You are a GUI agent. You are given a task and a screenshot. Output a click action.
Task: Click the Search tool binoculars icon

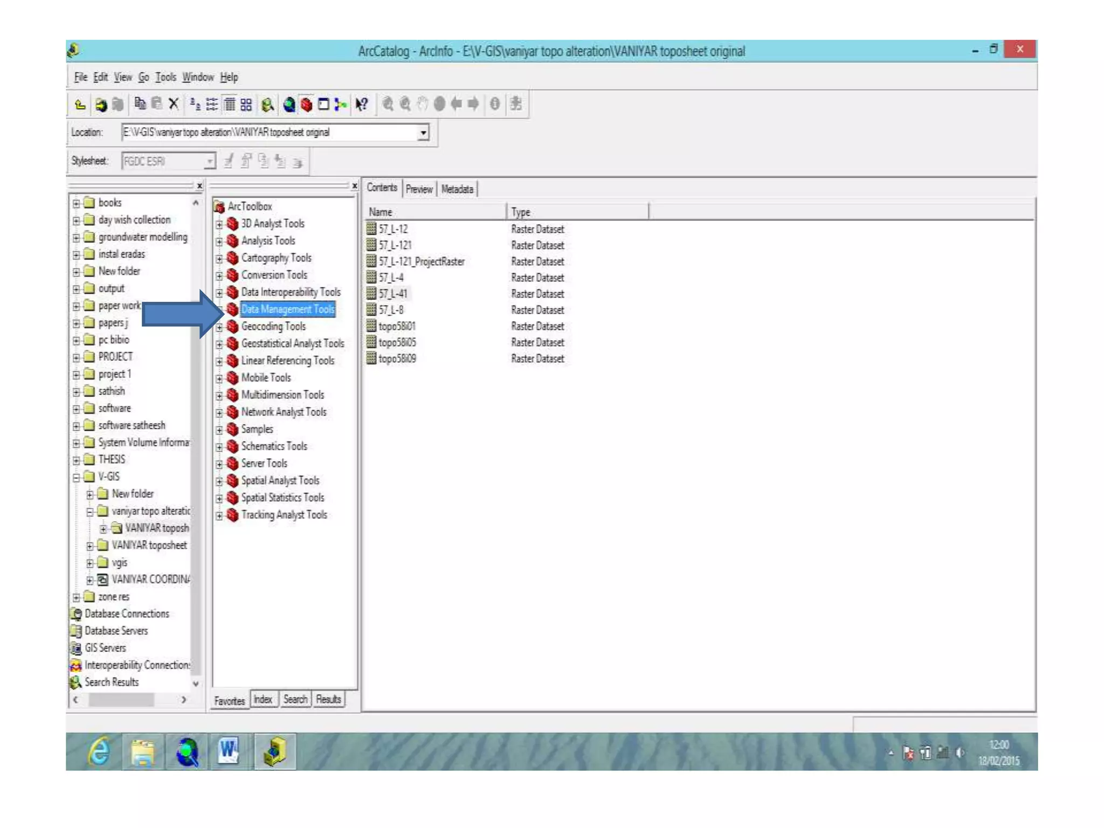pyautogui.click(x=267, y=104)
